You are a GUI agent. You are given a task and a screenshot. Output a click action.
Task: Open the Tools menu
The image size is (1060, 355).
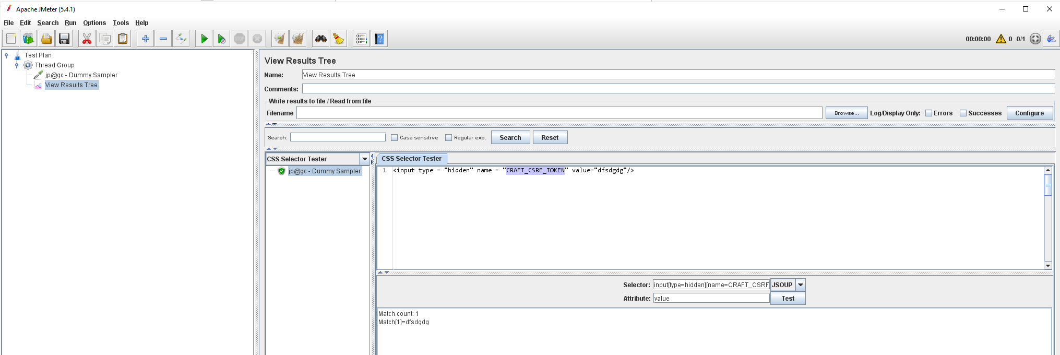coord(121,23)
